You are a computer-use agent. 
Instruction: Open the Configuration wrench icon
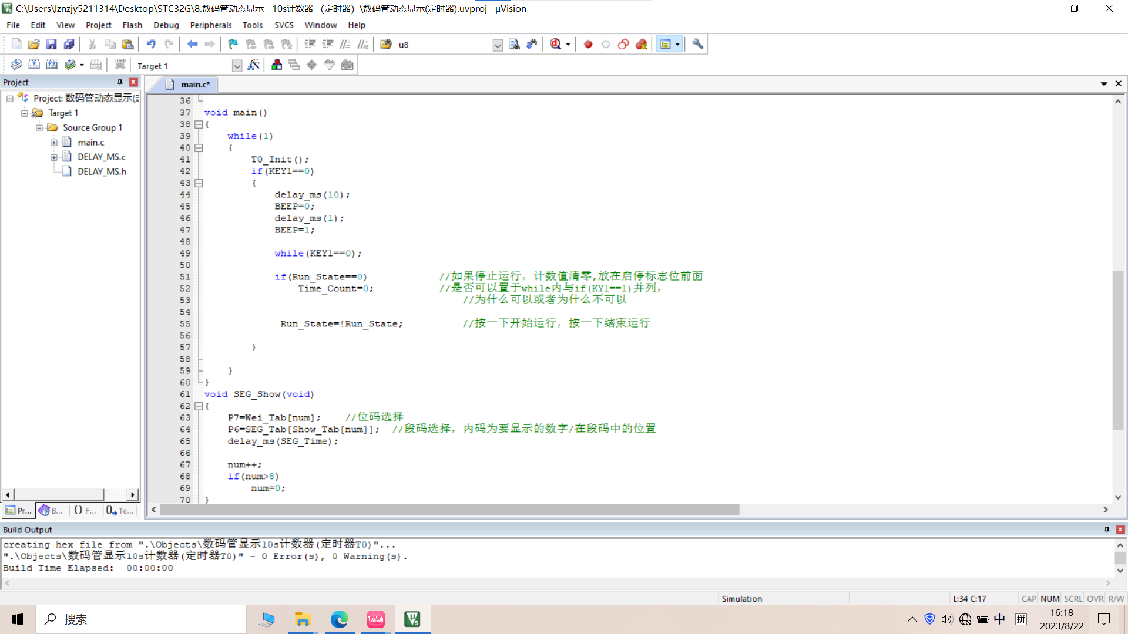click(x=697, y=44)
